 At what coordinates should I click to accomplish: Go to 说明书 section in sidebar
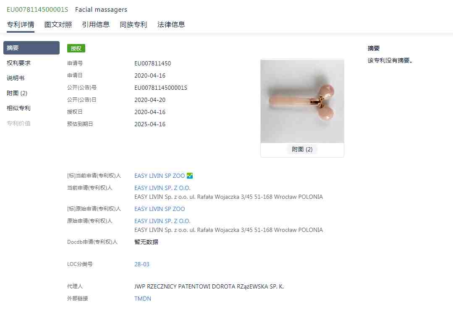(16, 78)
